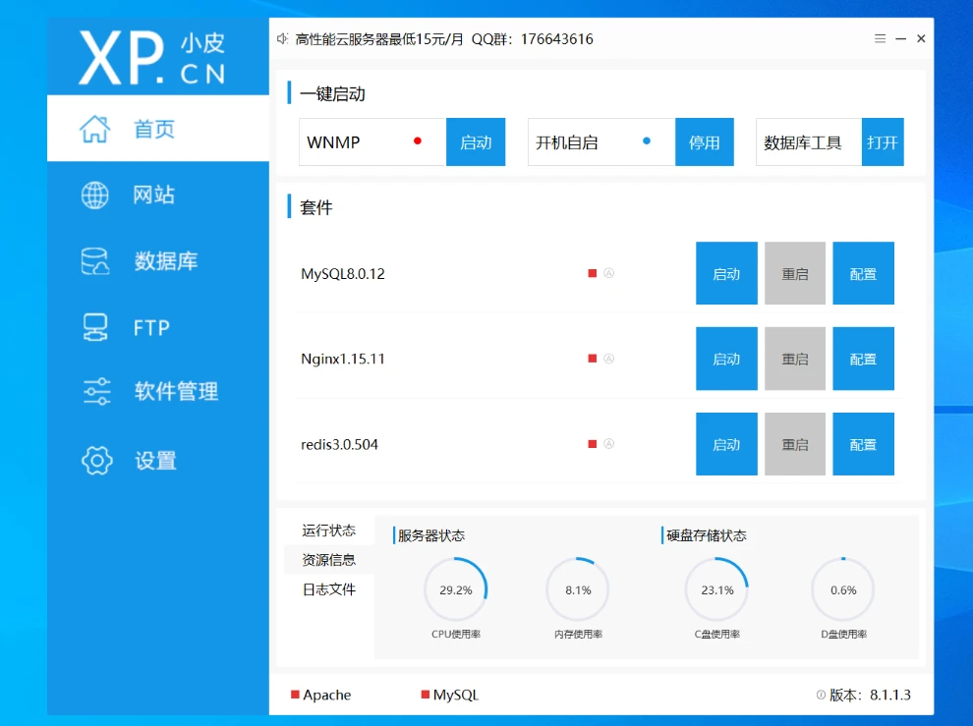Screen dimensions: 973x726
Task: Click the red MySQL status indicator at bottom
Action: pyautogui.click(x=425, y=695)
